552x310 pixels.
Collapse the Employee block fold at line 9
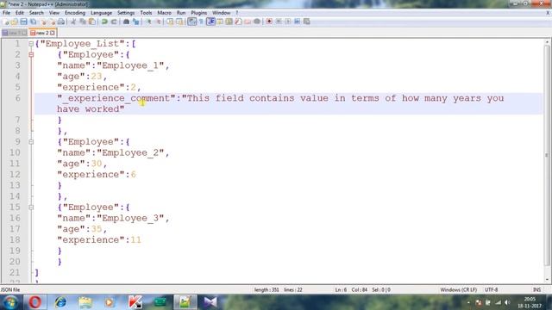click(31, 142)
